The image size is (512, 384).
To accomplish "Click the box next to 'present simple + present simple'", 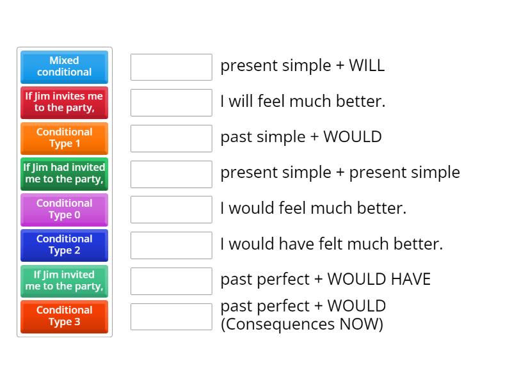I will point(170,173).
